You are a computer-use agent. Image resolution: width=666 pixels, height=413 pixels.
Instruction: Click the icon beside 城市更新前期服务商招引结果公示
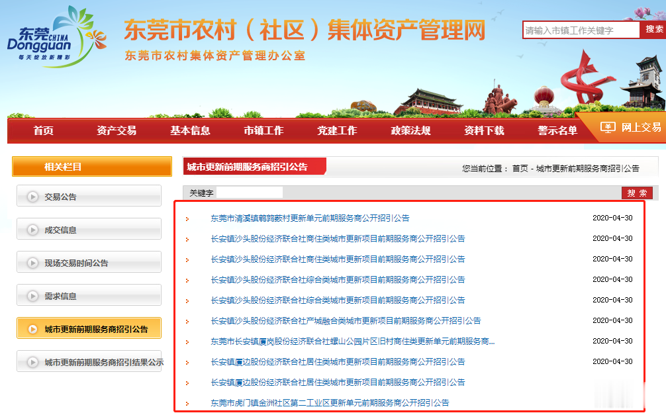tap(33, 361)
